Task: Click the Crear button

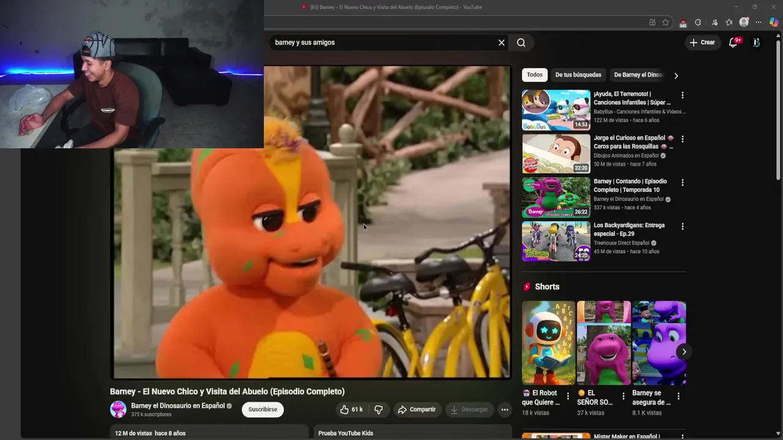Action: pyautogui.click(x=702, y=42)
